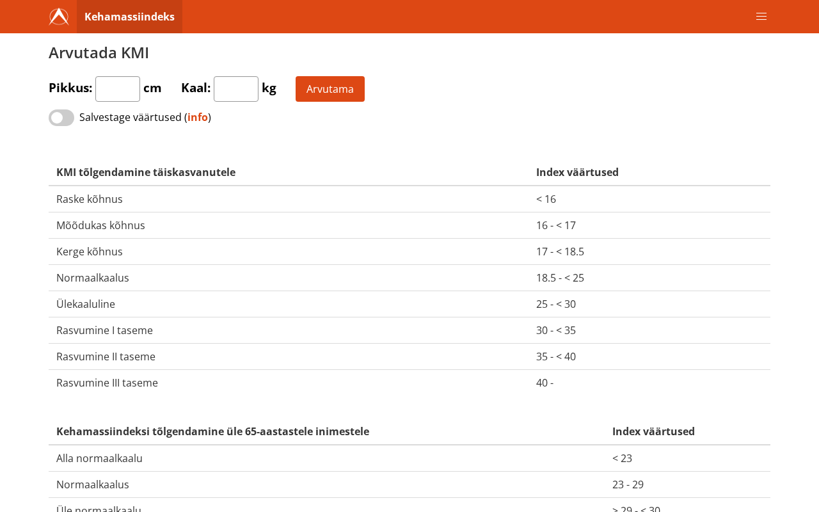819x512 pixels.
Task: Click the Pikkus height input field
Action: 118,89
